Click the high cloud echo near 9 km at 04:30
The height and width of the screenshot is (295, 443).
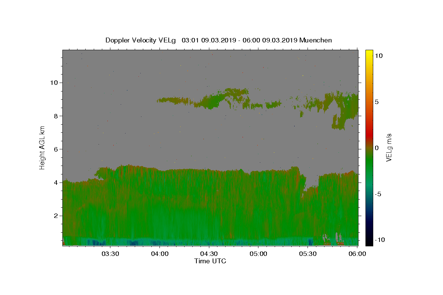(213, 101)
